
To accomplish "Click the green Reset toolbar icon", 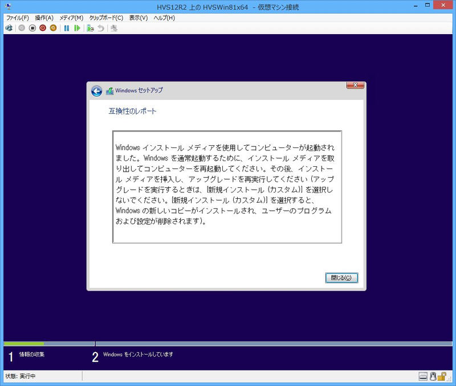I will coord(77,28).
